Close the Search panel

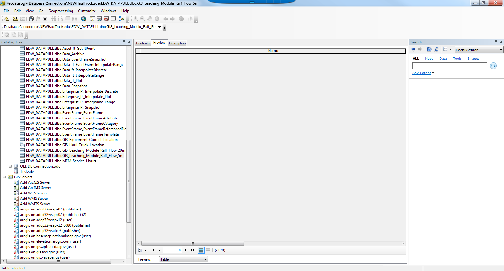point(501,42)
